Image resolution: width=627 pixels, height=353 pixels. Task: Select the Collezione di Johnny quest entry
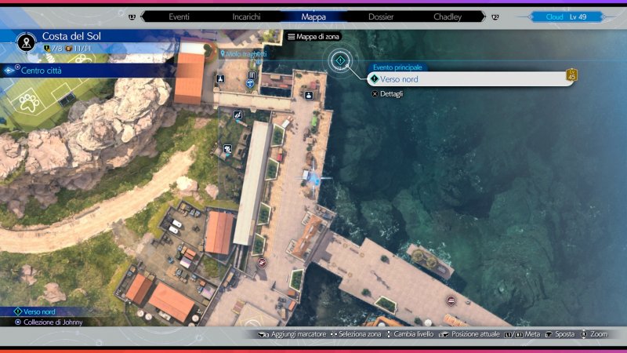pos(53,322)
